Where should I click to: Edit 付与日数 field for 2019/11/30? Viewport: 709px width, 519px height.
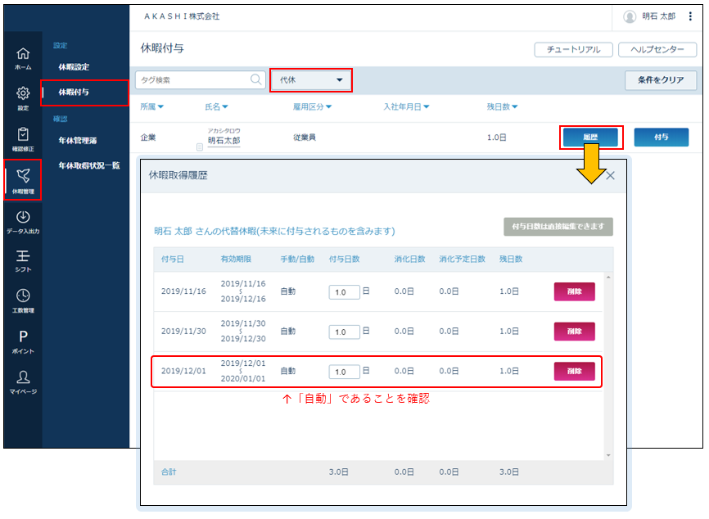pyautogui.click(x=344, y=332)
